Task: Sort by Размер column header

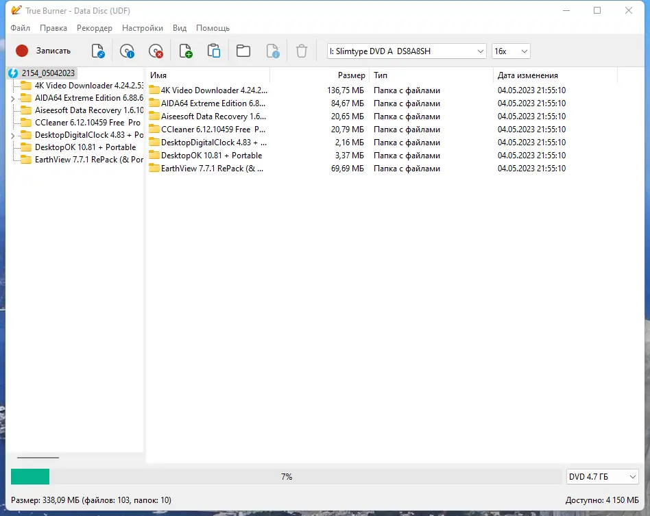Action: tap(320, 75)
